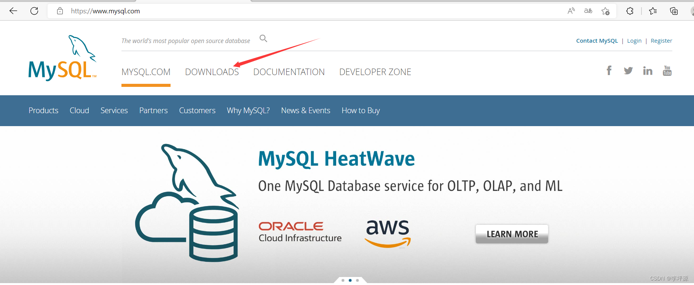The height and width of the screenshot is (285, 694).
Task: Click the MySQL HeatWave headline
Action: pos(337,159)
